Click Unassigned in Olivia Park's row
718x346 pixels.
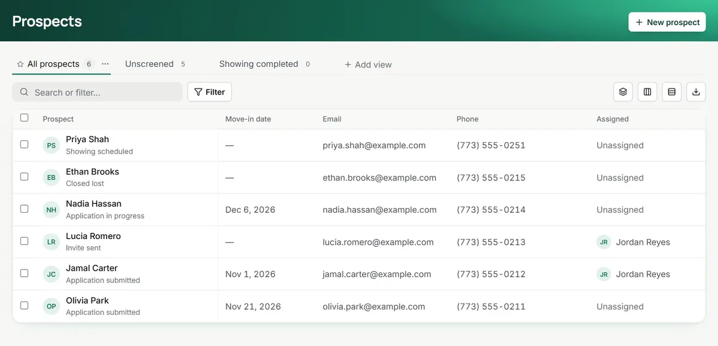click(620, 307)
